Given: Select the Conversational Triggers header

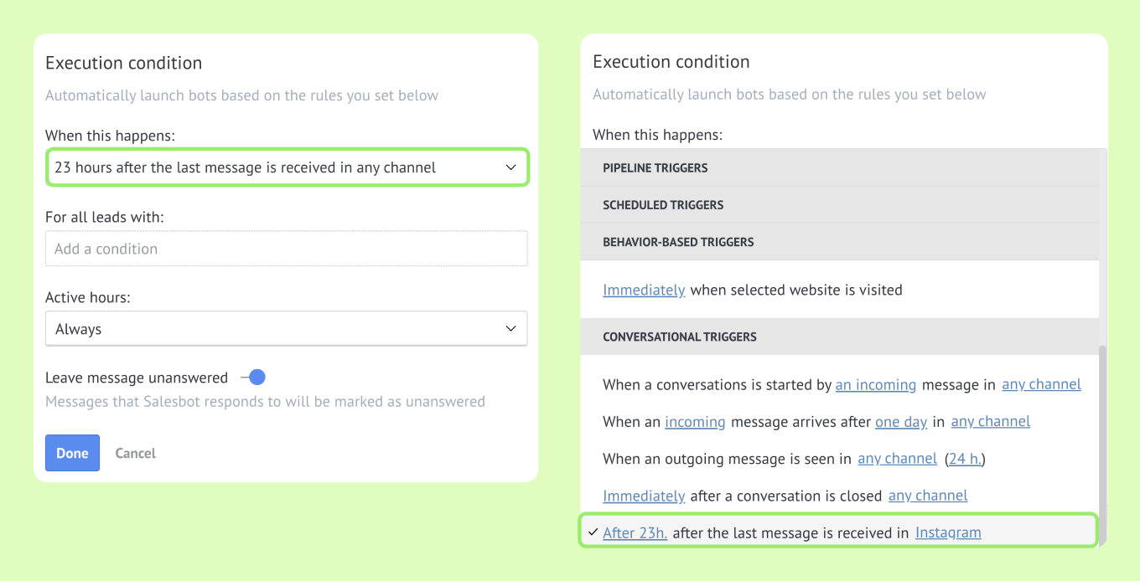Looking at the screenshot, I should click(x=839, y=337).
